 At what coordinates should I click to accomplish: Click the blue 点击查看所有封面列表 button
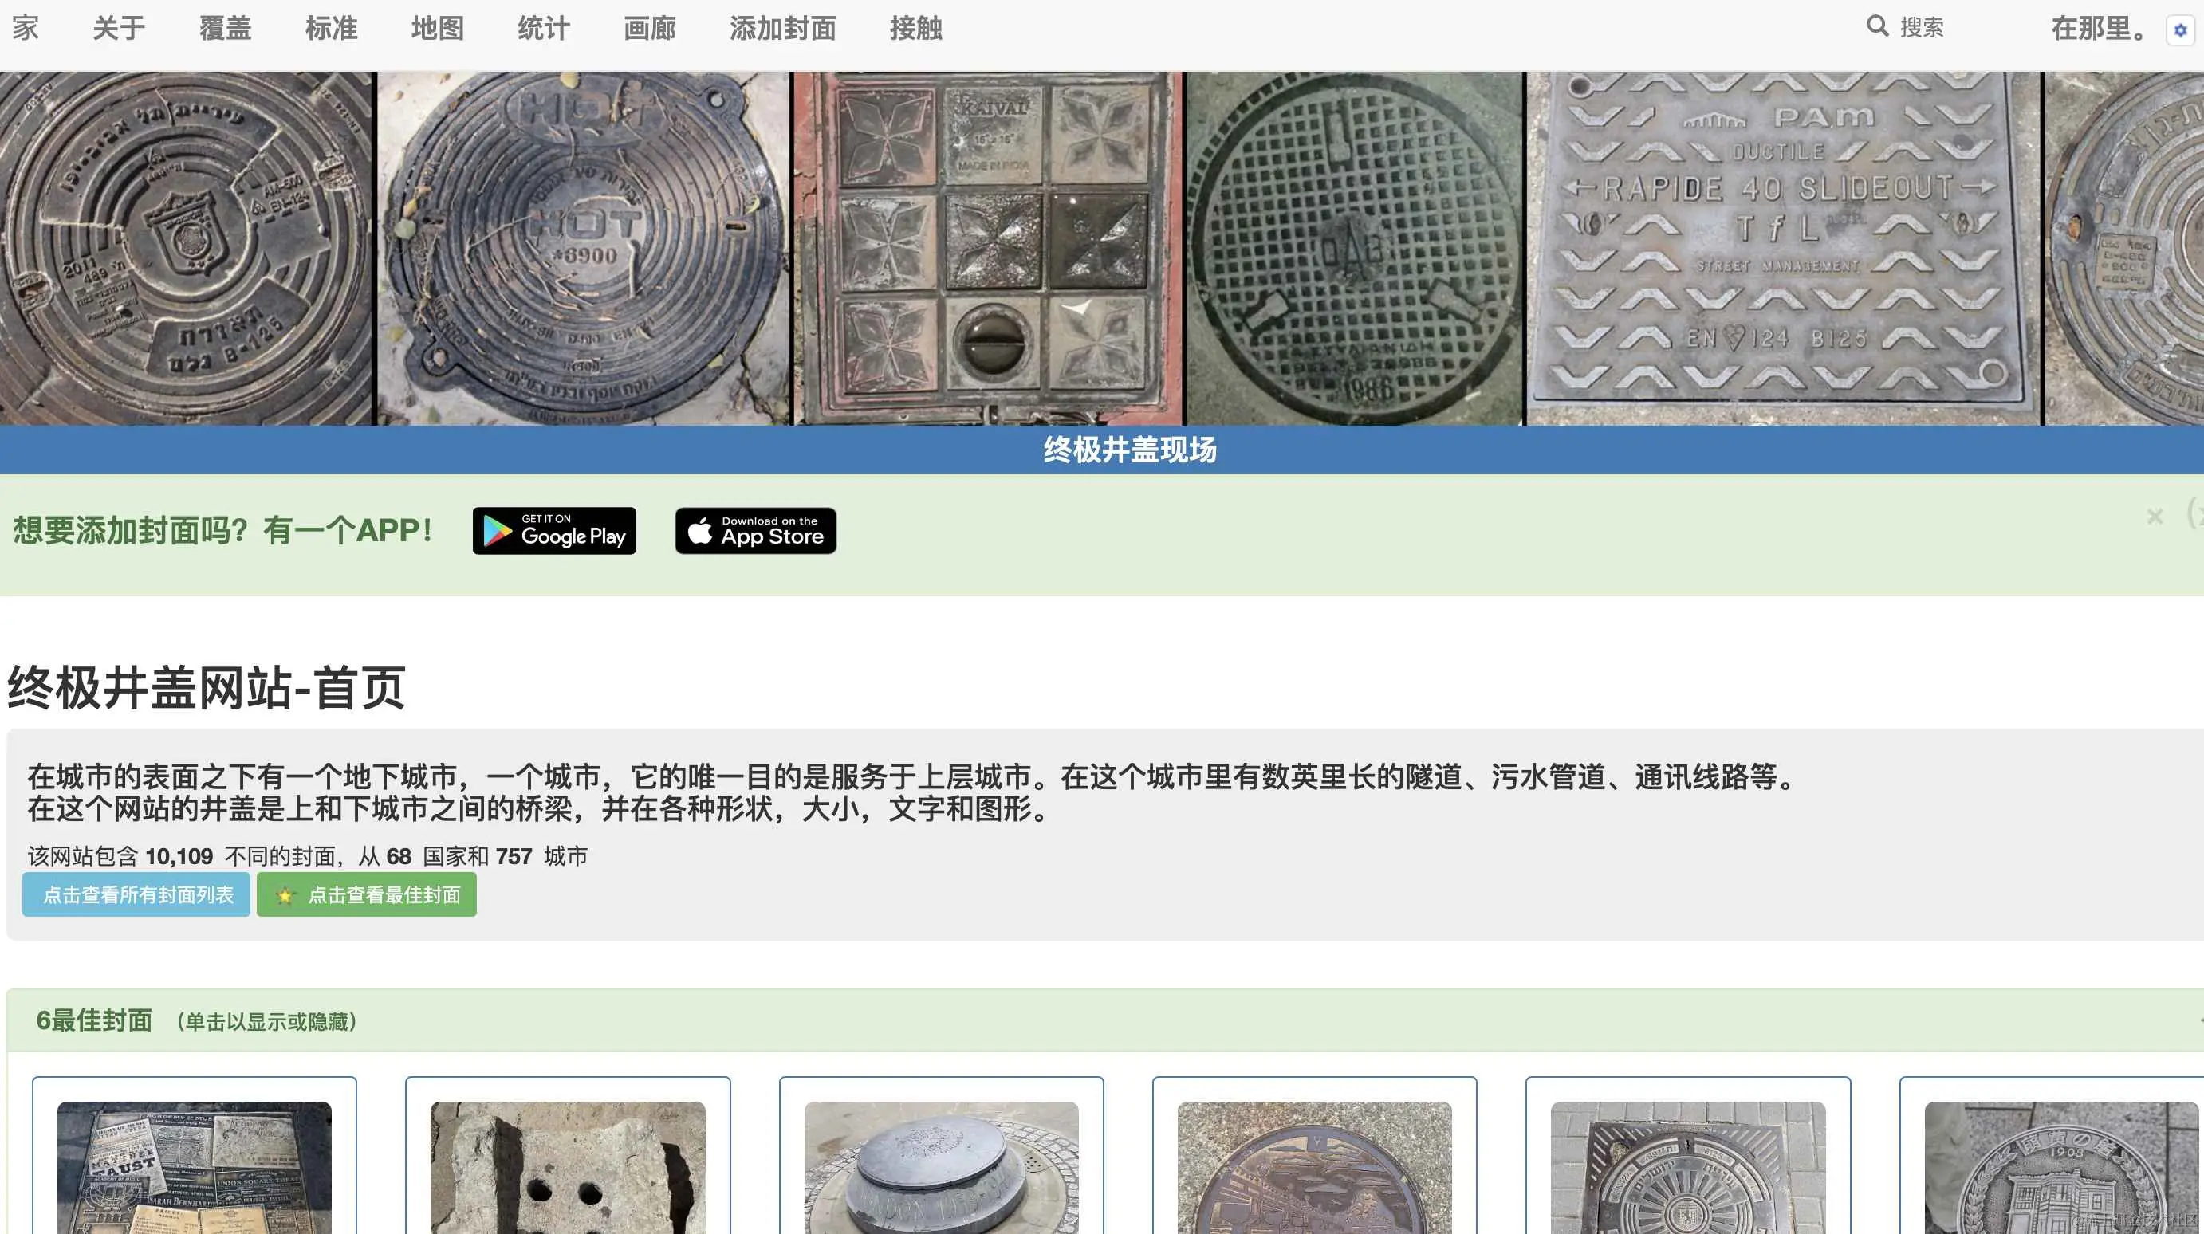pyautogui.click(x=137, y=894)
